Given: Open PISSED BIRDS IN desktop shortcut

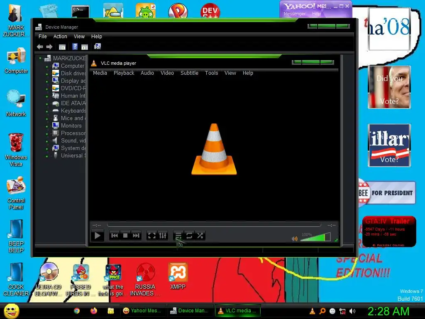Looking at the screenshot, I should 81,280.
